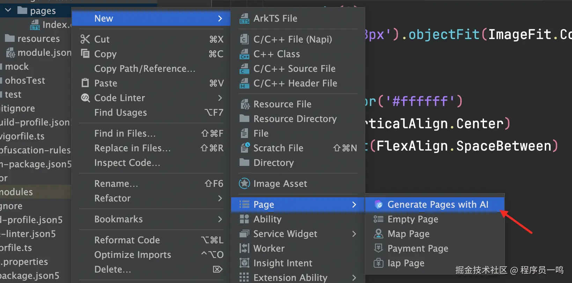Click the Generate Pages with AI icon
572x283 pixels.
pyautogui.click(x=379, y=205)
